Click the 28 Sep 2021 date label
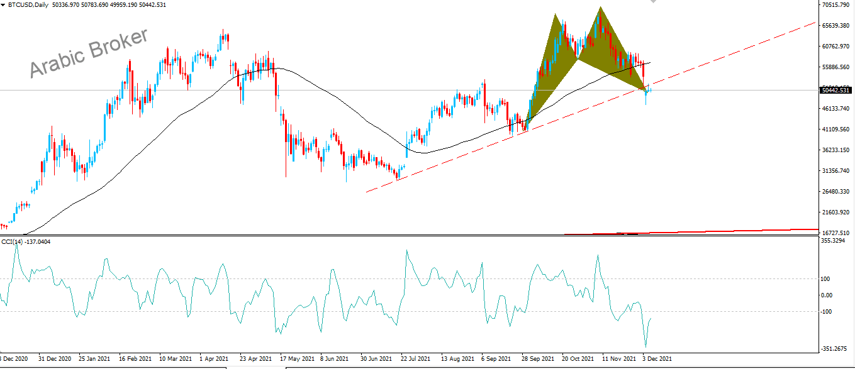This screenshot has width=855, height=369. point(538,358)
